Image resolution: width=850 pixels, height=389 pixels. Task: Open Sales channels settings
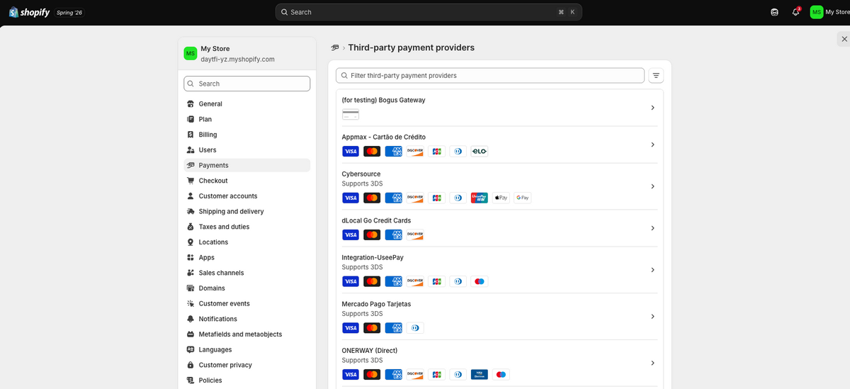[247, 273]
